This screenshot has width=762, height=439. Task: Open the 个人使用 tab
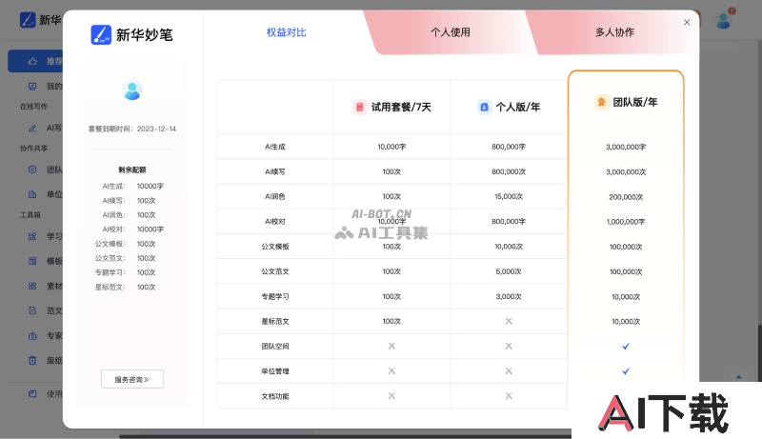tap(450, 32)
